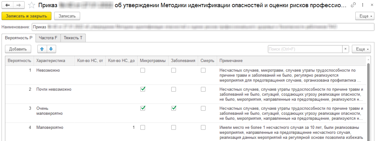The width and height of the screenshot is (375, 141).
Task: Move selected row down with arrow
Action: [51, 49]
